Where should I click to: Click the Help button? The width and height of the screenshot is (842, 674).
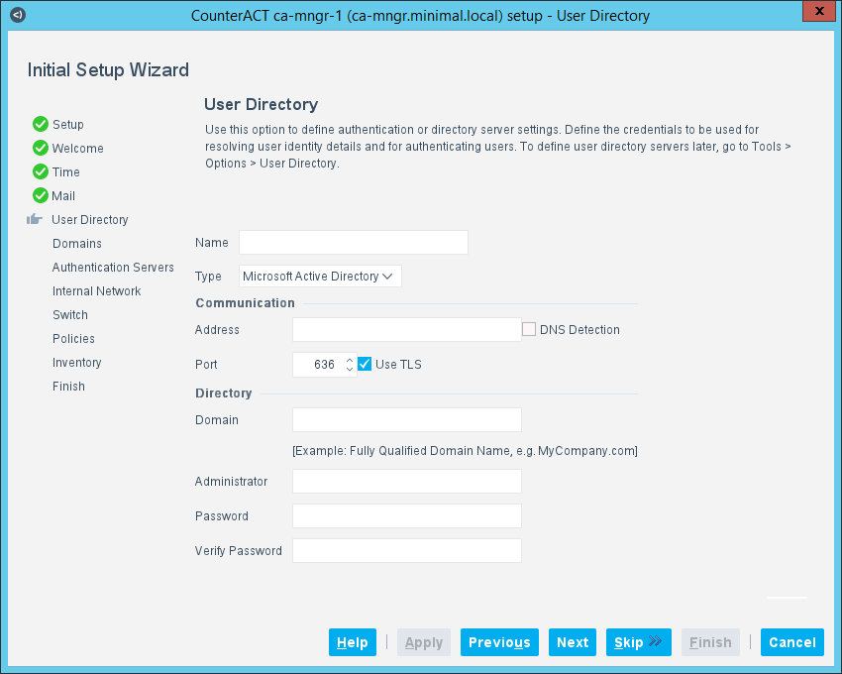pos(353,642)
